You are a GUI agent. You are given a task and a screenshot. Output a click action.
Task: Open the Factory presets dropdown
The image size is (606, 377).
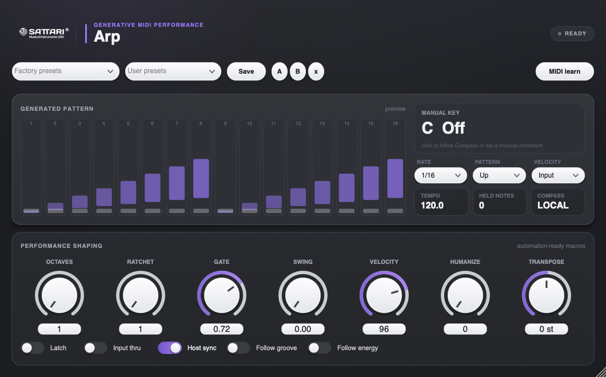click(x=66, y=71)
